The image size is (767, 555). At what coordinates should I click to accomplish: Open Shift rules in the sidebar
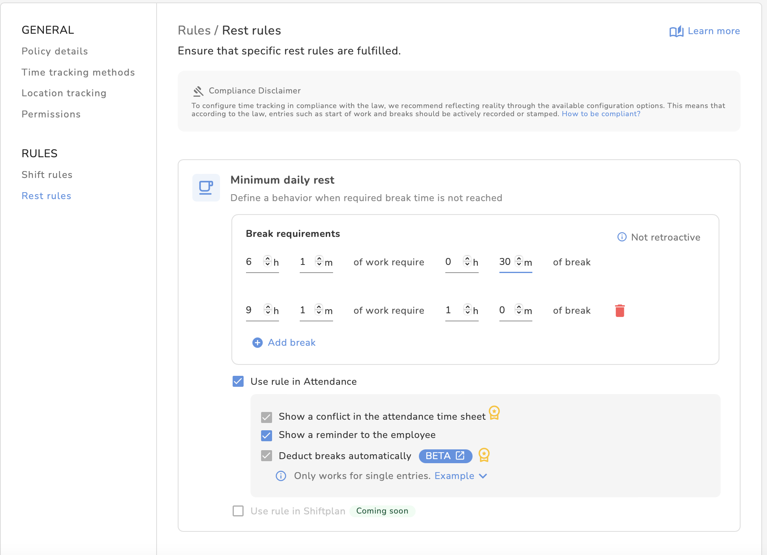(47, 175)
